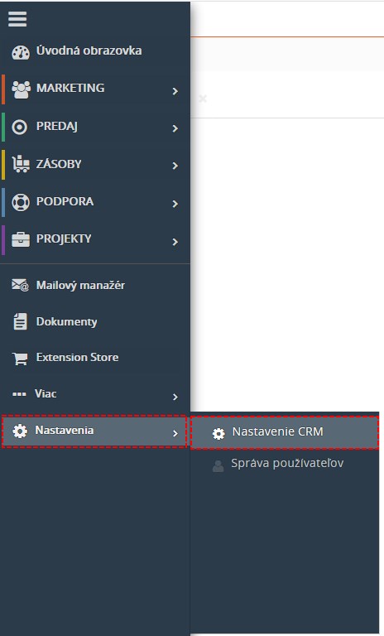Click the Marketing people icon
Viewport: 384px width, 636px height.
(21, 89)
